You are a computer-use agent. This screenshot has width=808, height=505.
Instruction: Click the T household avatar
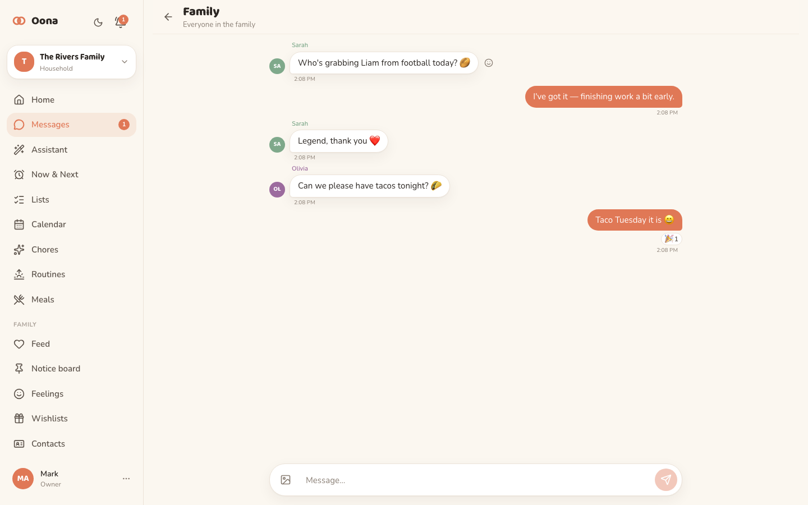coord(24,62)
